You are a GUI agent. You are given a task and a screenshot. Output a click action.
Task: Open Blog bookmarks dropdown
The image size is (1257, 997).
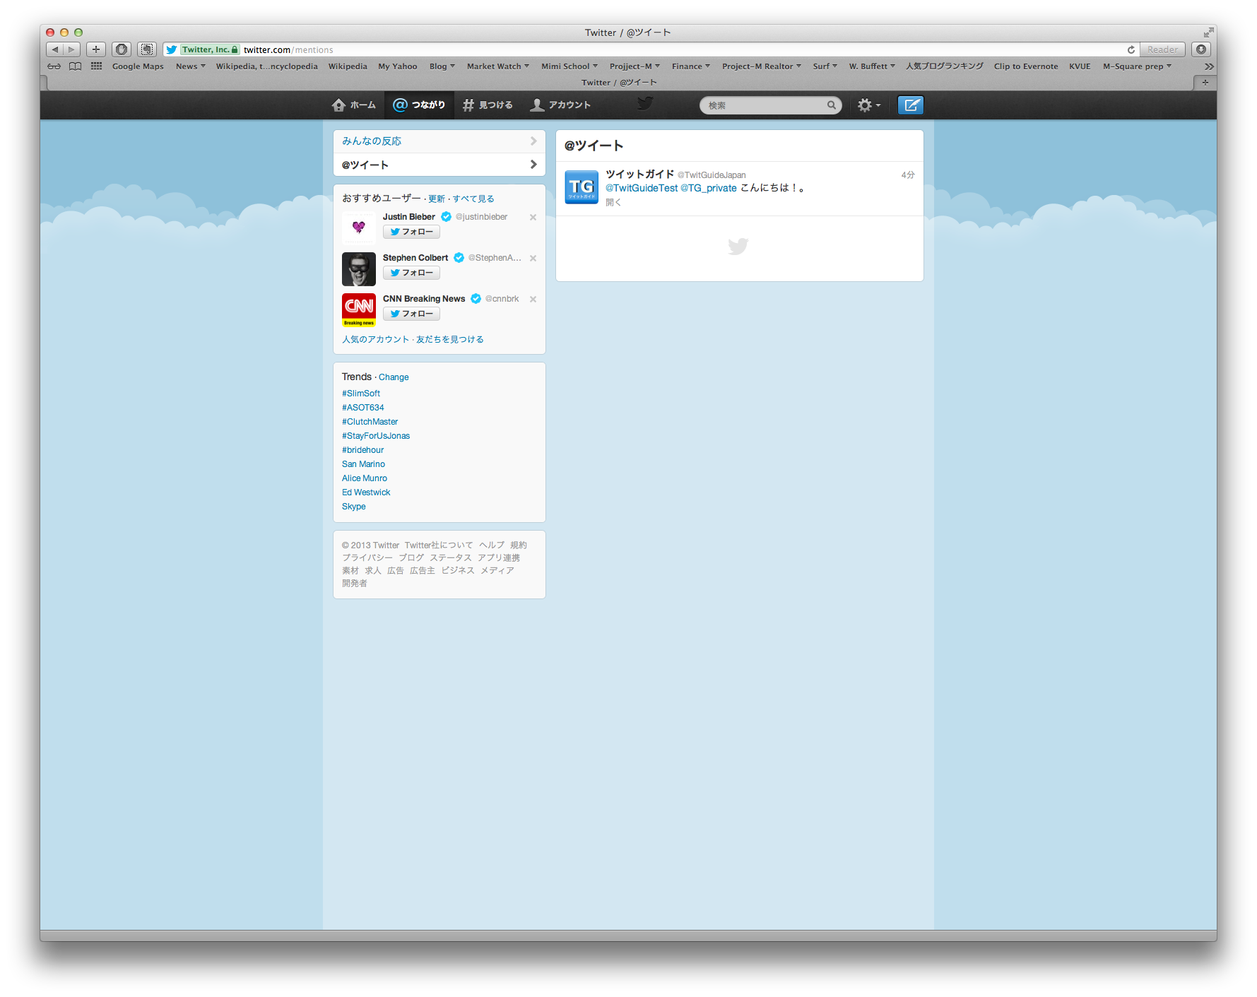(442, 66)
